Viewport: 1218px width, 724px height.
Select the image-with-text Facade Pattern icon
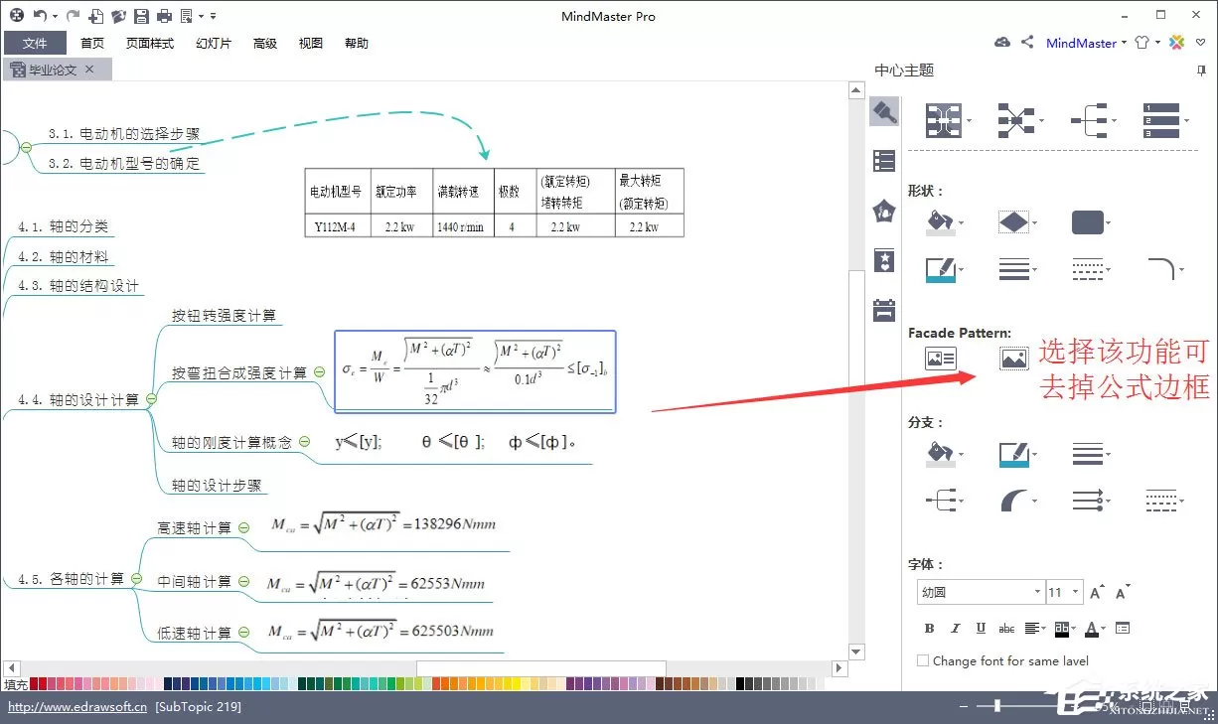click(x=940, y=359)
